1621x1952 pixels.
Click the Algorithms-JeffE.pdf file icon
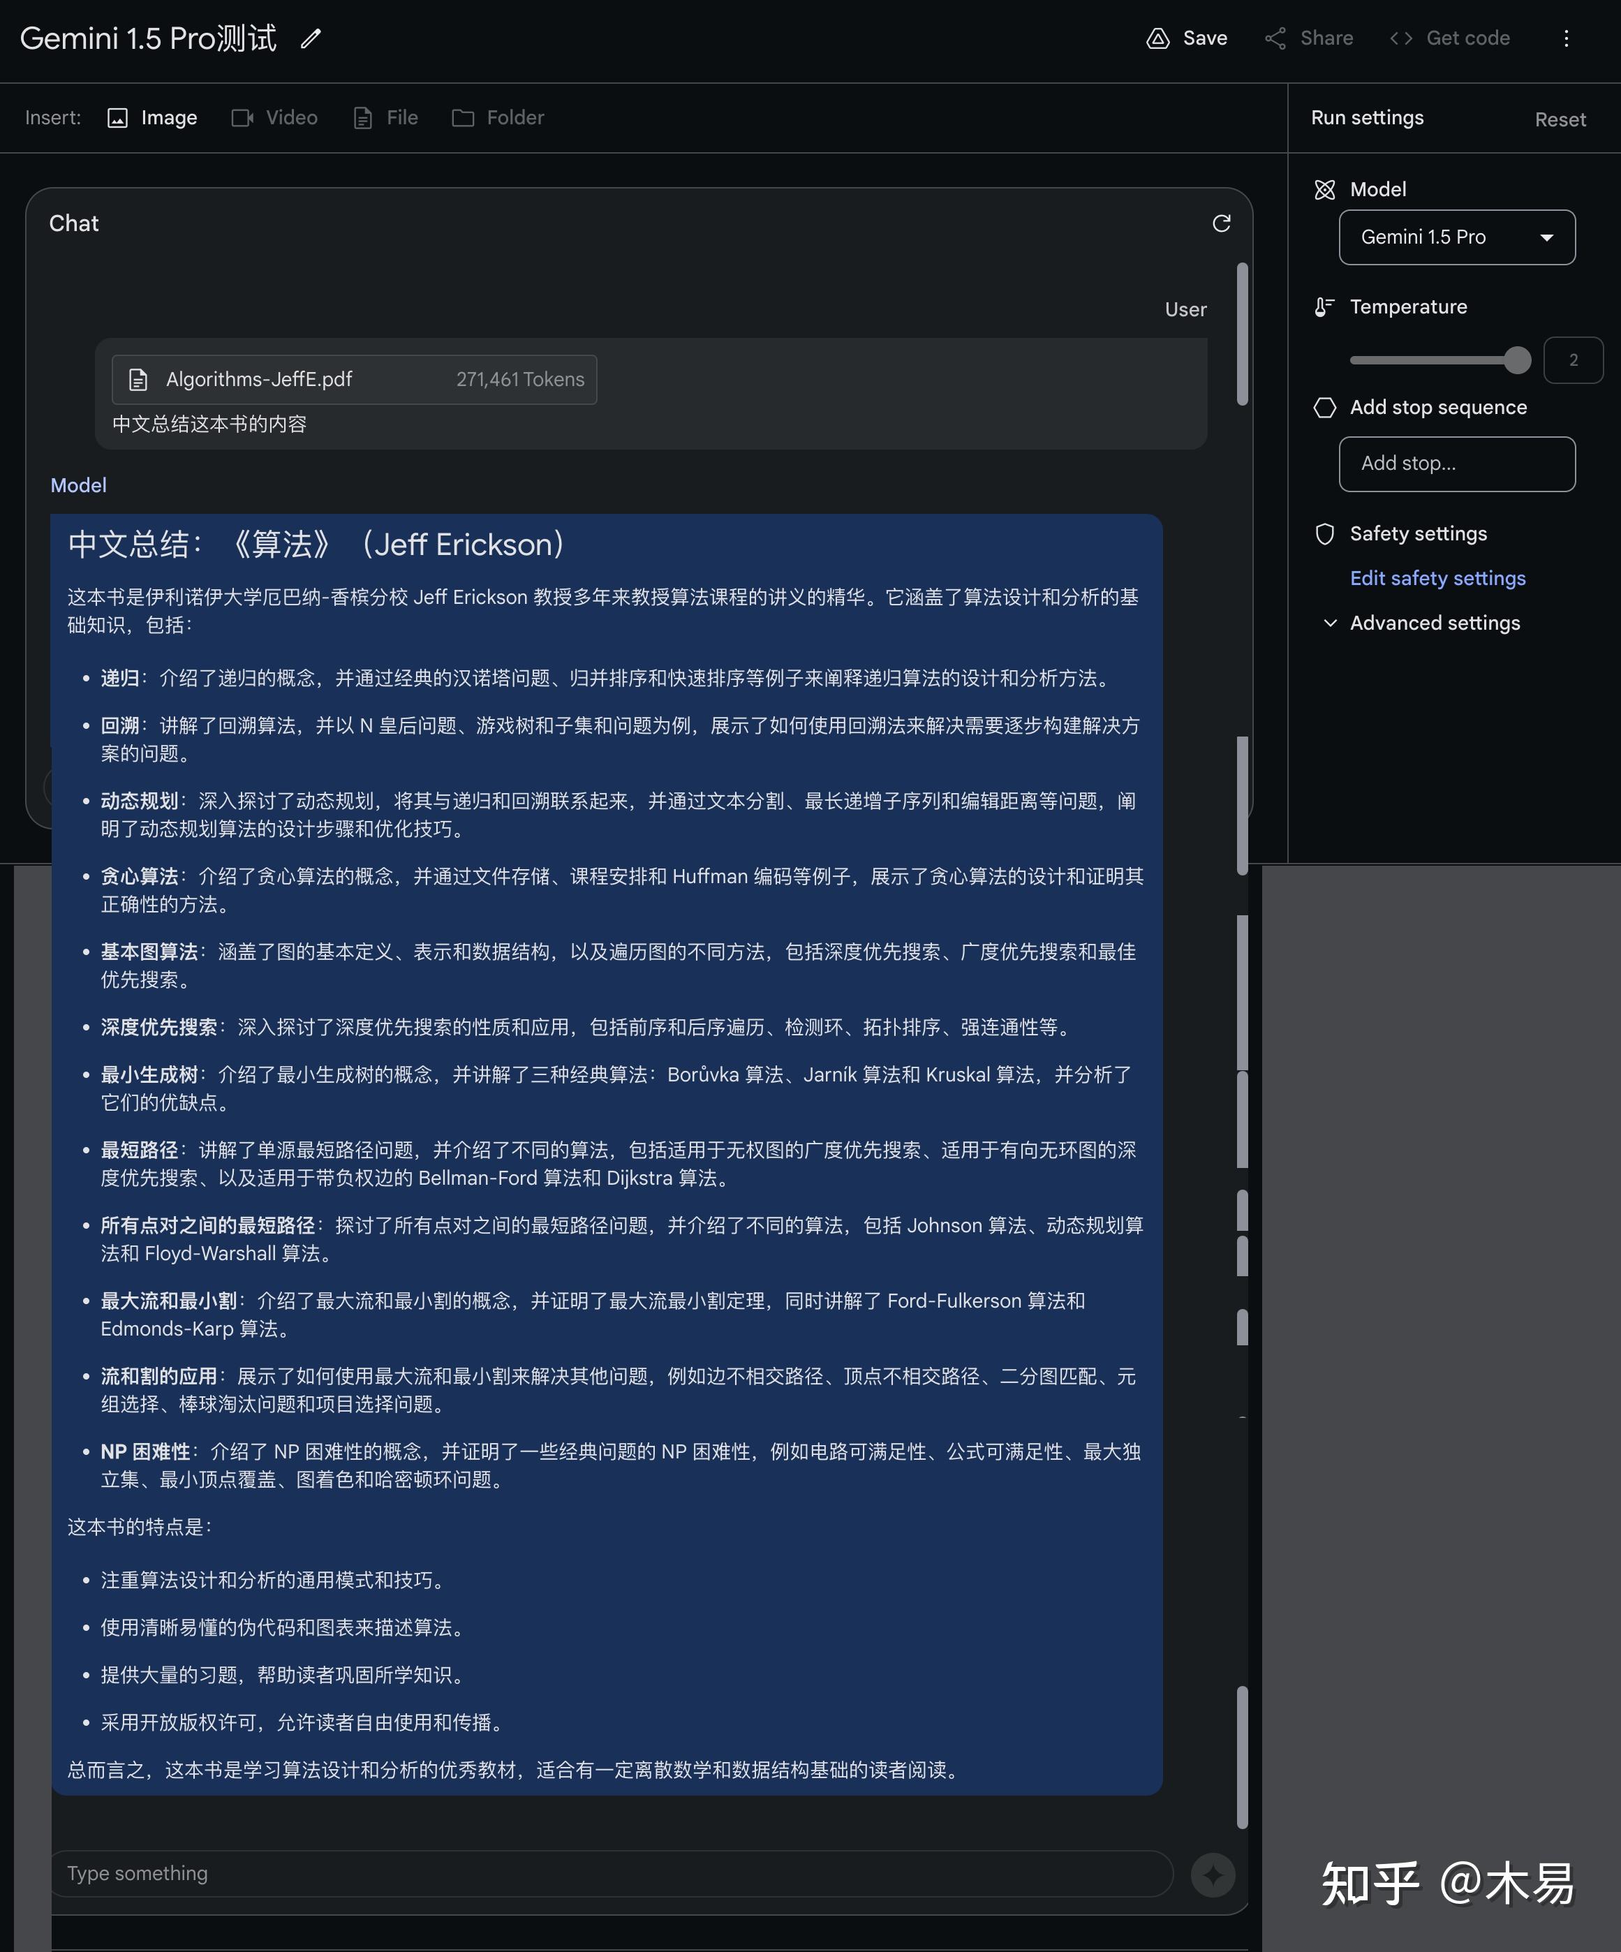(138, 379)
